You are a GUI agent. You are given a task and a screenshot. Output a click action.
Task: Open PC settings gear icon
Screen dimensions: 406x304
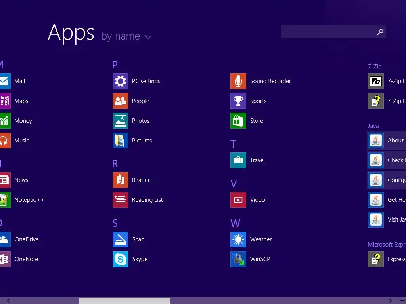click(121, 81)
